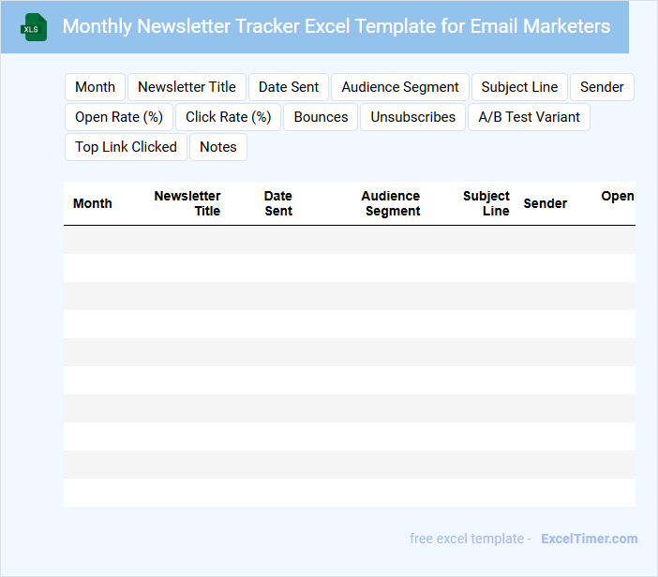Select the Notes tag button
The height and width of the screenshot is (577, 658).
pos(218,147)
